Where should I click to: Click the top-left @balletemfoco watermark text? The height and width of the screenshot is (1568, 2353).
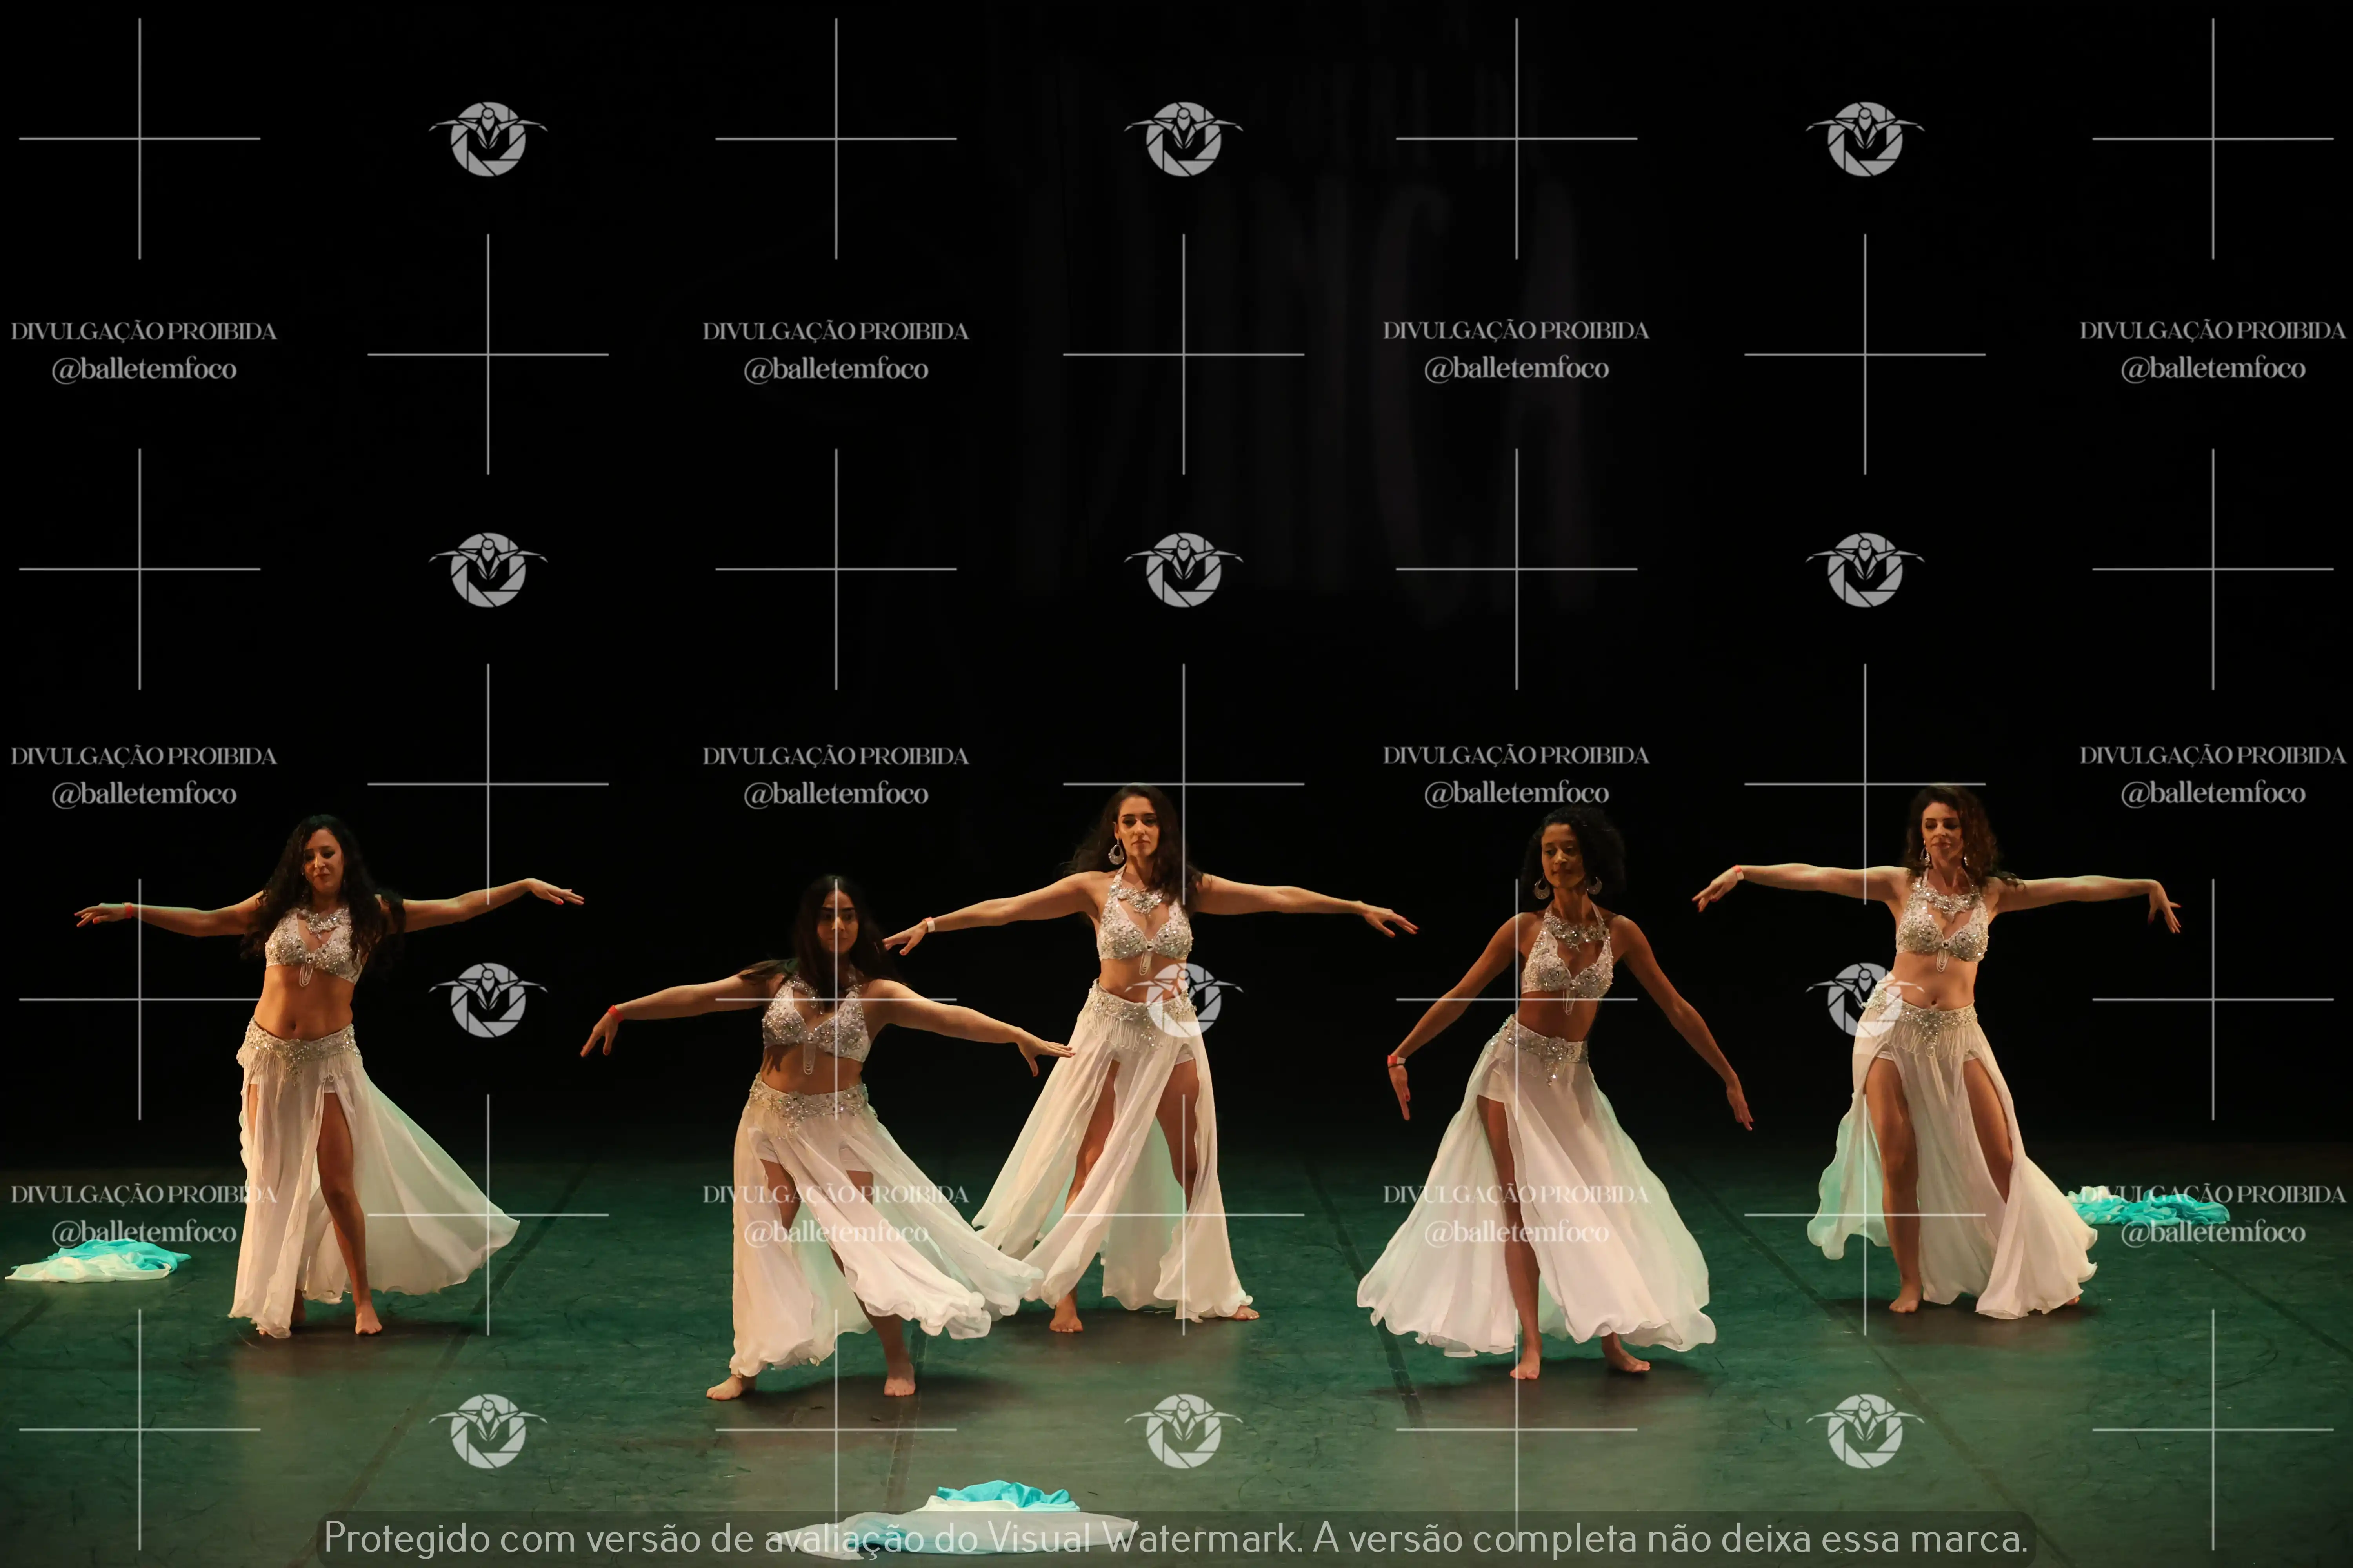144,369
